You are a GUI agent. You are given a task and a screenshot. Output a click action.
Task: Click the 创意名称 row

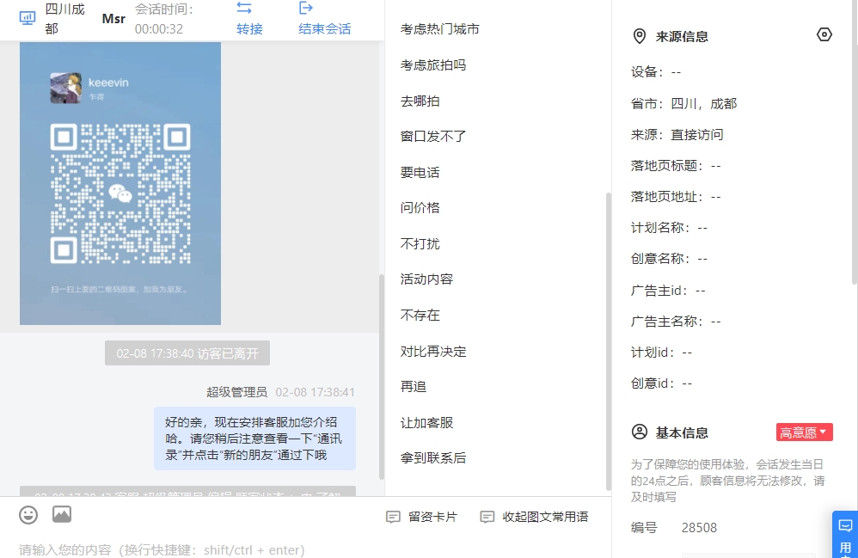tap(669, 258)
